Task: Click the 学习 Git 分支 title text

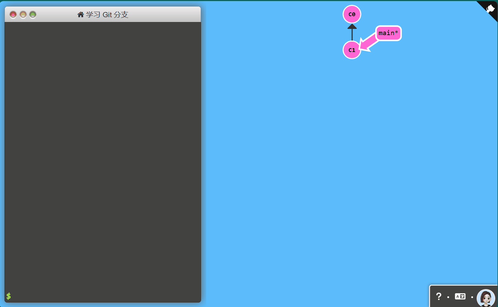Action: tap(107, 14)
